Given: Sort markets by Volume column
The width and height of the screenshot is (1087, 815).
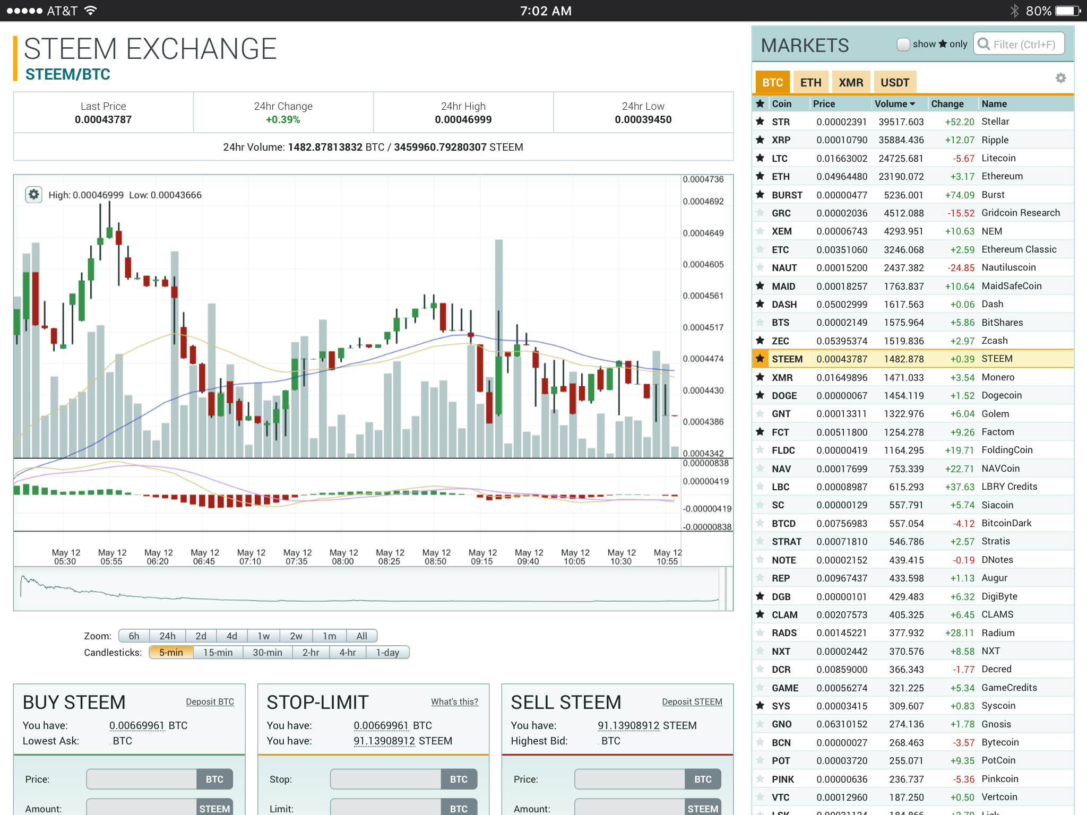Looking at the screenshot, I should point(895,103).
